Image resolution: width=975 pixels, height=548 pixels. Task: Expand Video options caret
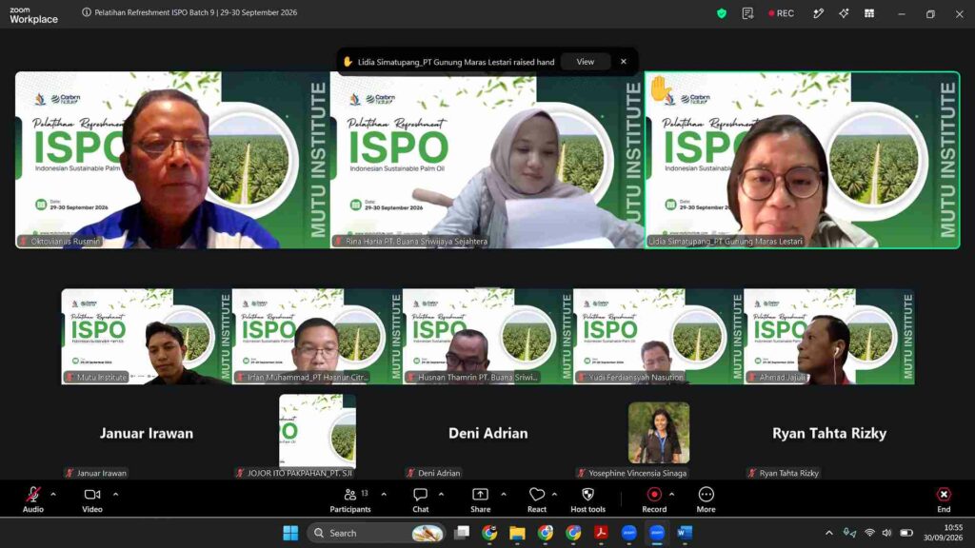coord(115,495)
